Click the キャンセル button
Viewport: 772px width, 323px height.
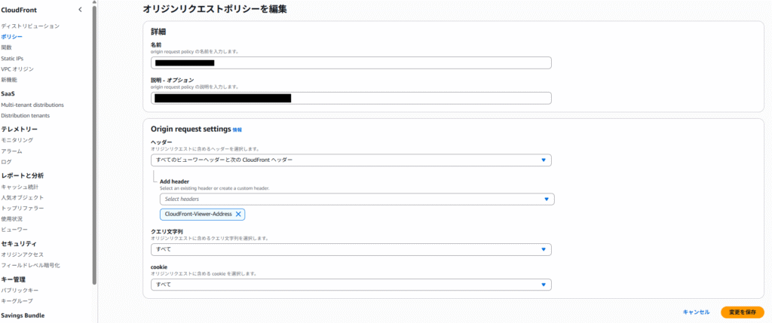pos(695,312)
